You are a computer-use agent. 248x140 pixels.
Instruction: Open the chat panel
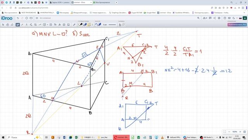[x=210, y=18]
